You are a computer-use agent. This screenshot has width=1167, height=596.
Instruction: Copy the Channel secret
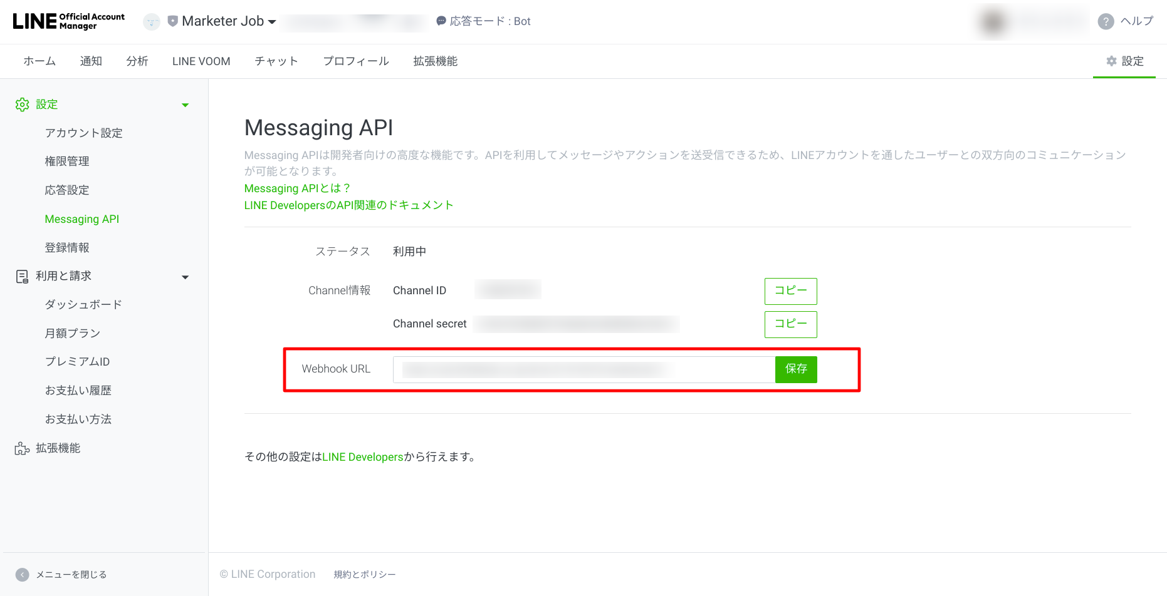click(x=791, y=324)
